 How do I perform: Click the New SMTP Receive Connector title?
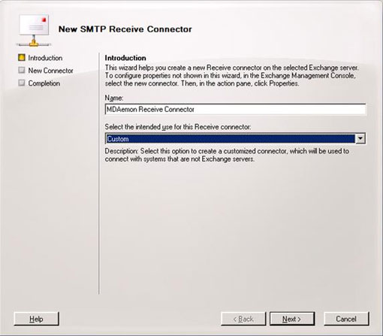[x=125, y=29]
